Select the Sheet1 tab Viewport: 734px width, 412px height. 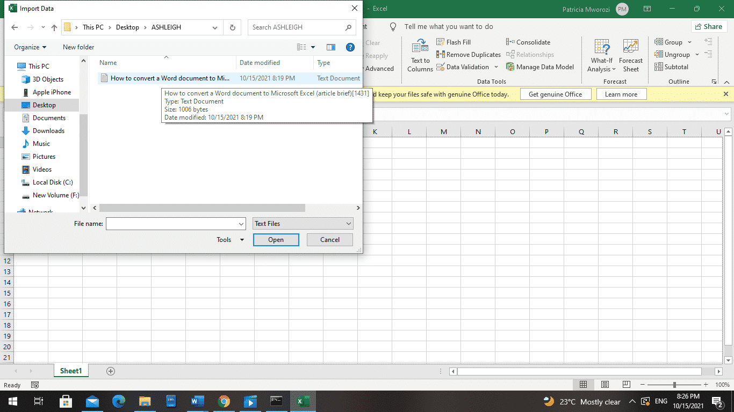click(70, 371)
